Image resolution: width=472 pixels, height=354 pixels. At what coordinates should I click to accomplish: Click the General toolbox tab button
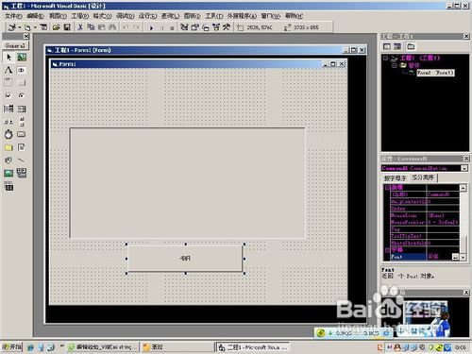click(x=15, y=45)
